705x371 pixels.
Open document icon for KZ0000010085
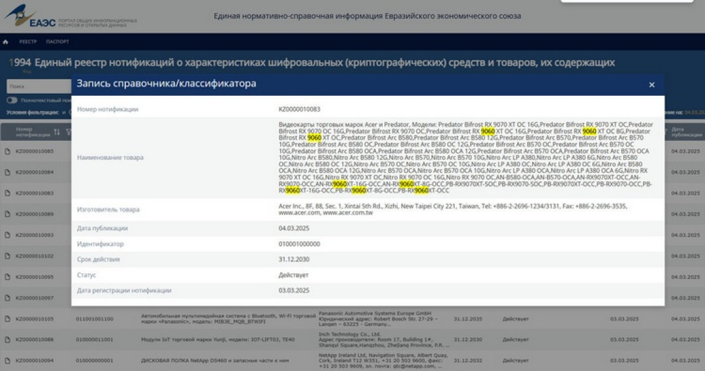coord(8,151)
